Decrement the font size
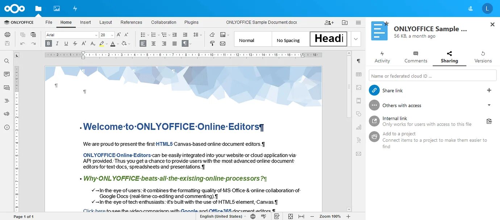The height and width of the screenshot is (220, 500). coord(126,35)
